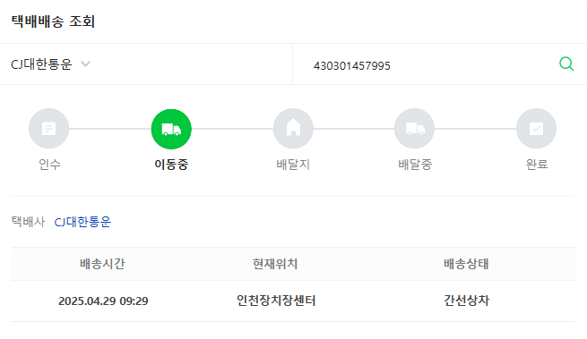Click the 배송시간 column header
Screen dimensions: 587x339
tap(102, 264)
